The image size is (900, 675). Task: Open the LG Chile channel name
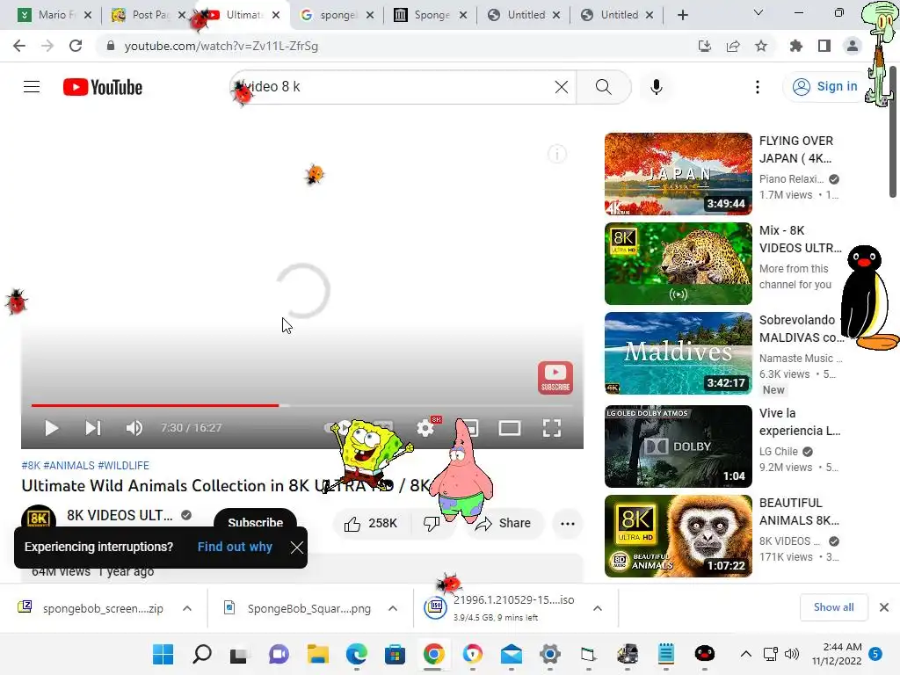[x=779, y=452]
